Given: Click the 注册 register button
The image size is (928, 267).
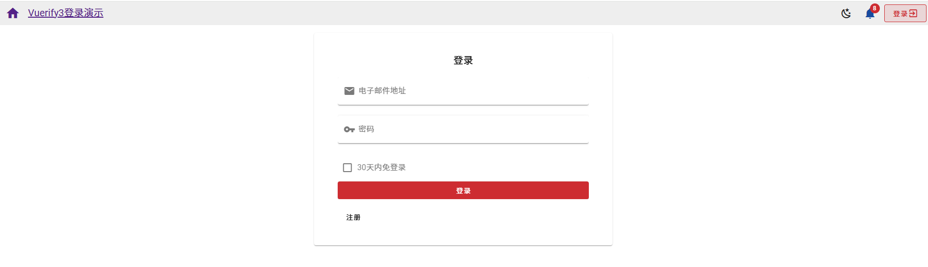Looking at the screenshot, I should tap(353, 217).
